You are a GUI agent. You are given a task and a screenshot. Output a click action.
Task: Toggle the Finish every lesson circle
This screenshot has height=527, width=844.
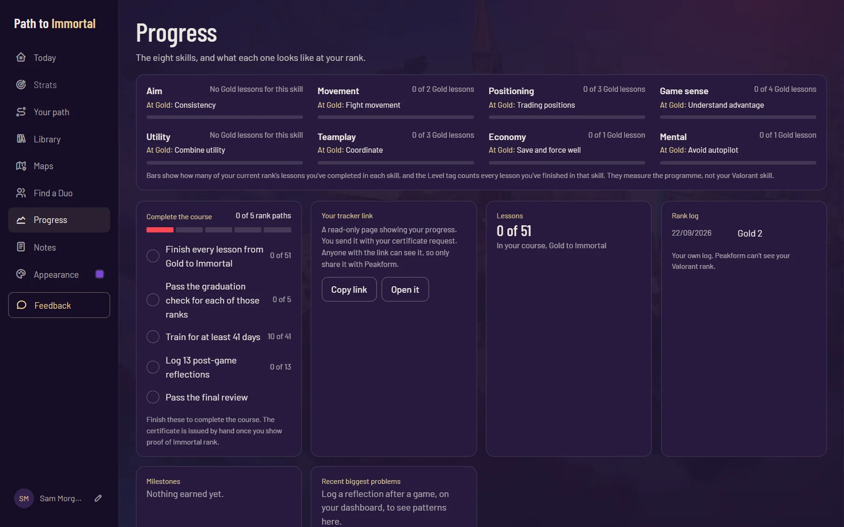153,256
